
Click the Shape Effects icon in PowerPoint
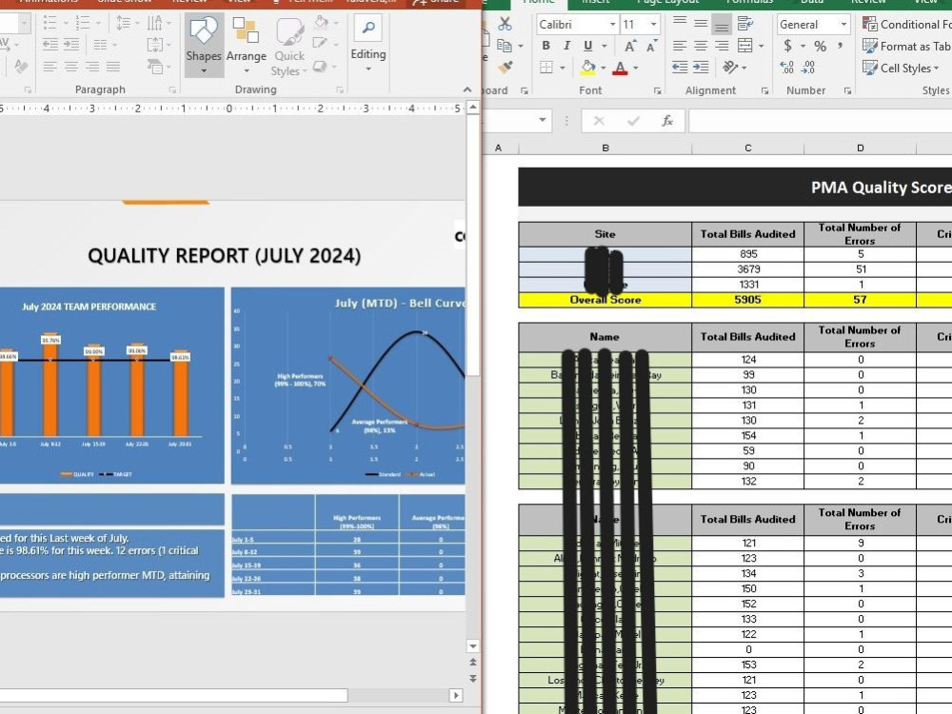point(320,66)
